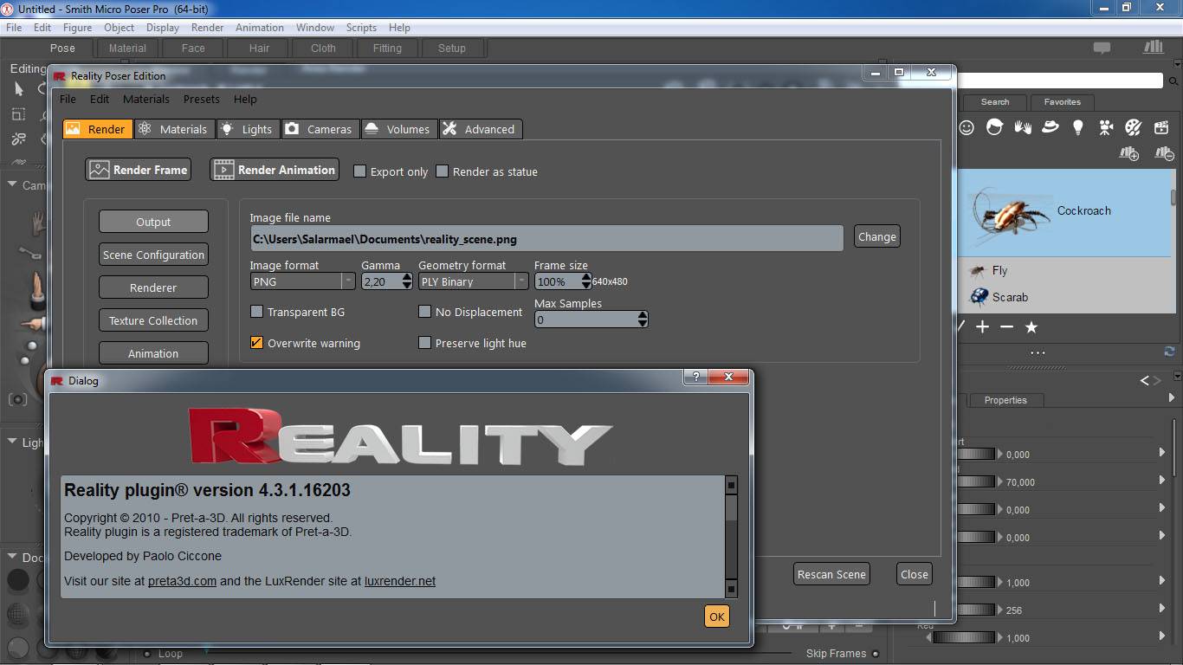Switch to the Advanced tab in Reality
The width and height of the screenshot is (1183, 665).
coord(480,129)
